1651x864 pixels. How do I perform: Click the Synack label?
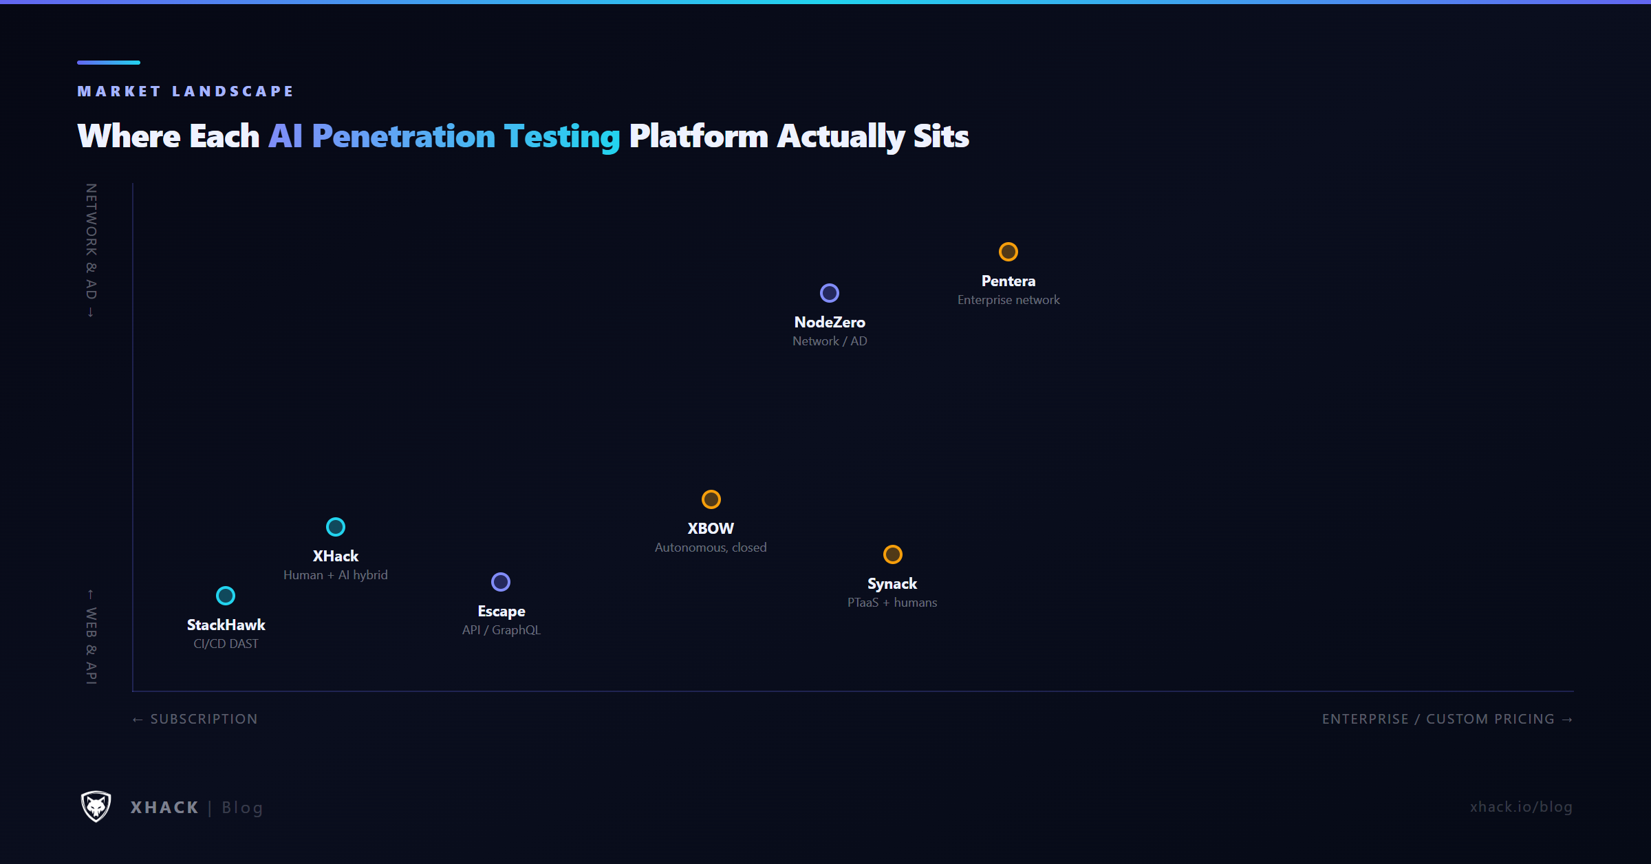892,584
